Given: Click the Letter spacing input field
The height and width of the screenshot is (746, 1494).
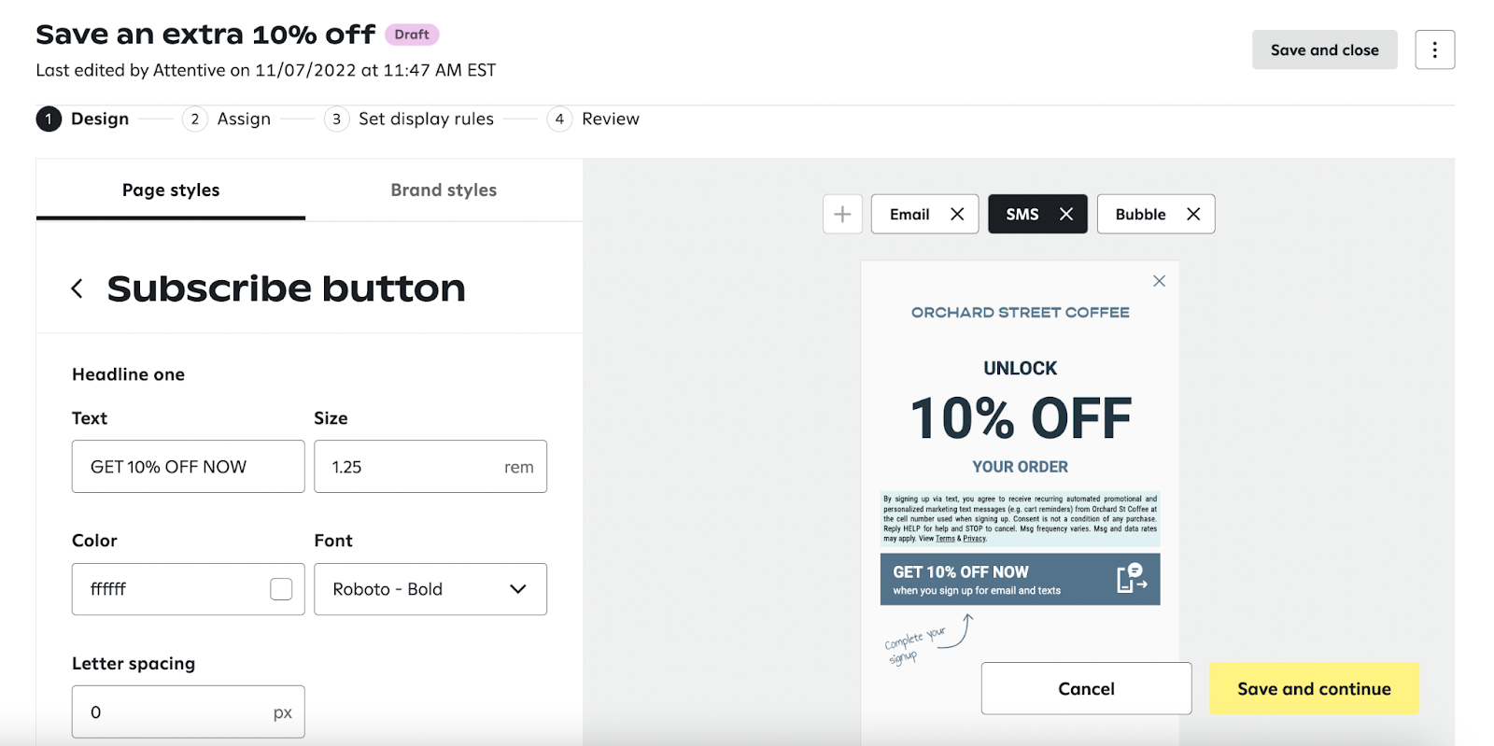Looking at the screenshot, I should pos(188,712).
